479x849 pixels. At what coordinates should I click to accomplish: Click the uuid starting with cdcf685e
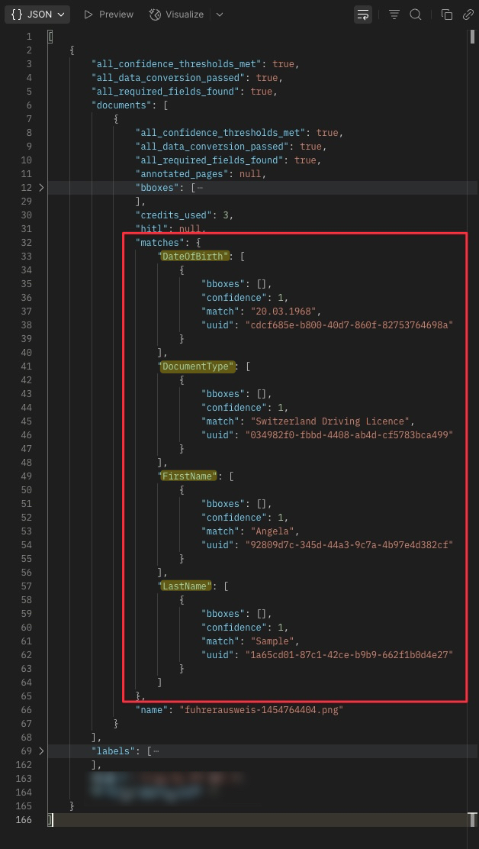[x=348, y=325]
